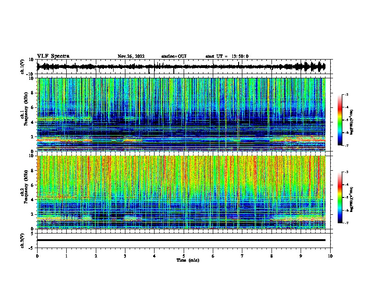Click the "2" kHz tick on ch.1 frequency axis

[33, 137]
